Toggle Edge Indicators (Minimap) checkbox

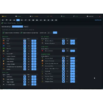point(3,33)
